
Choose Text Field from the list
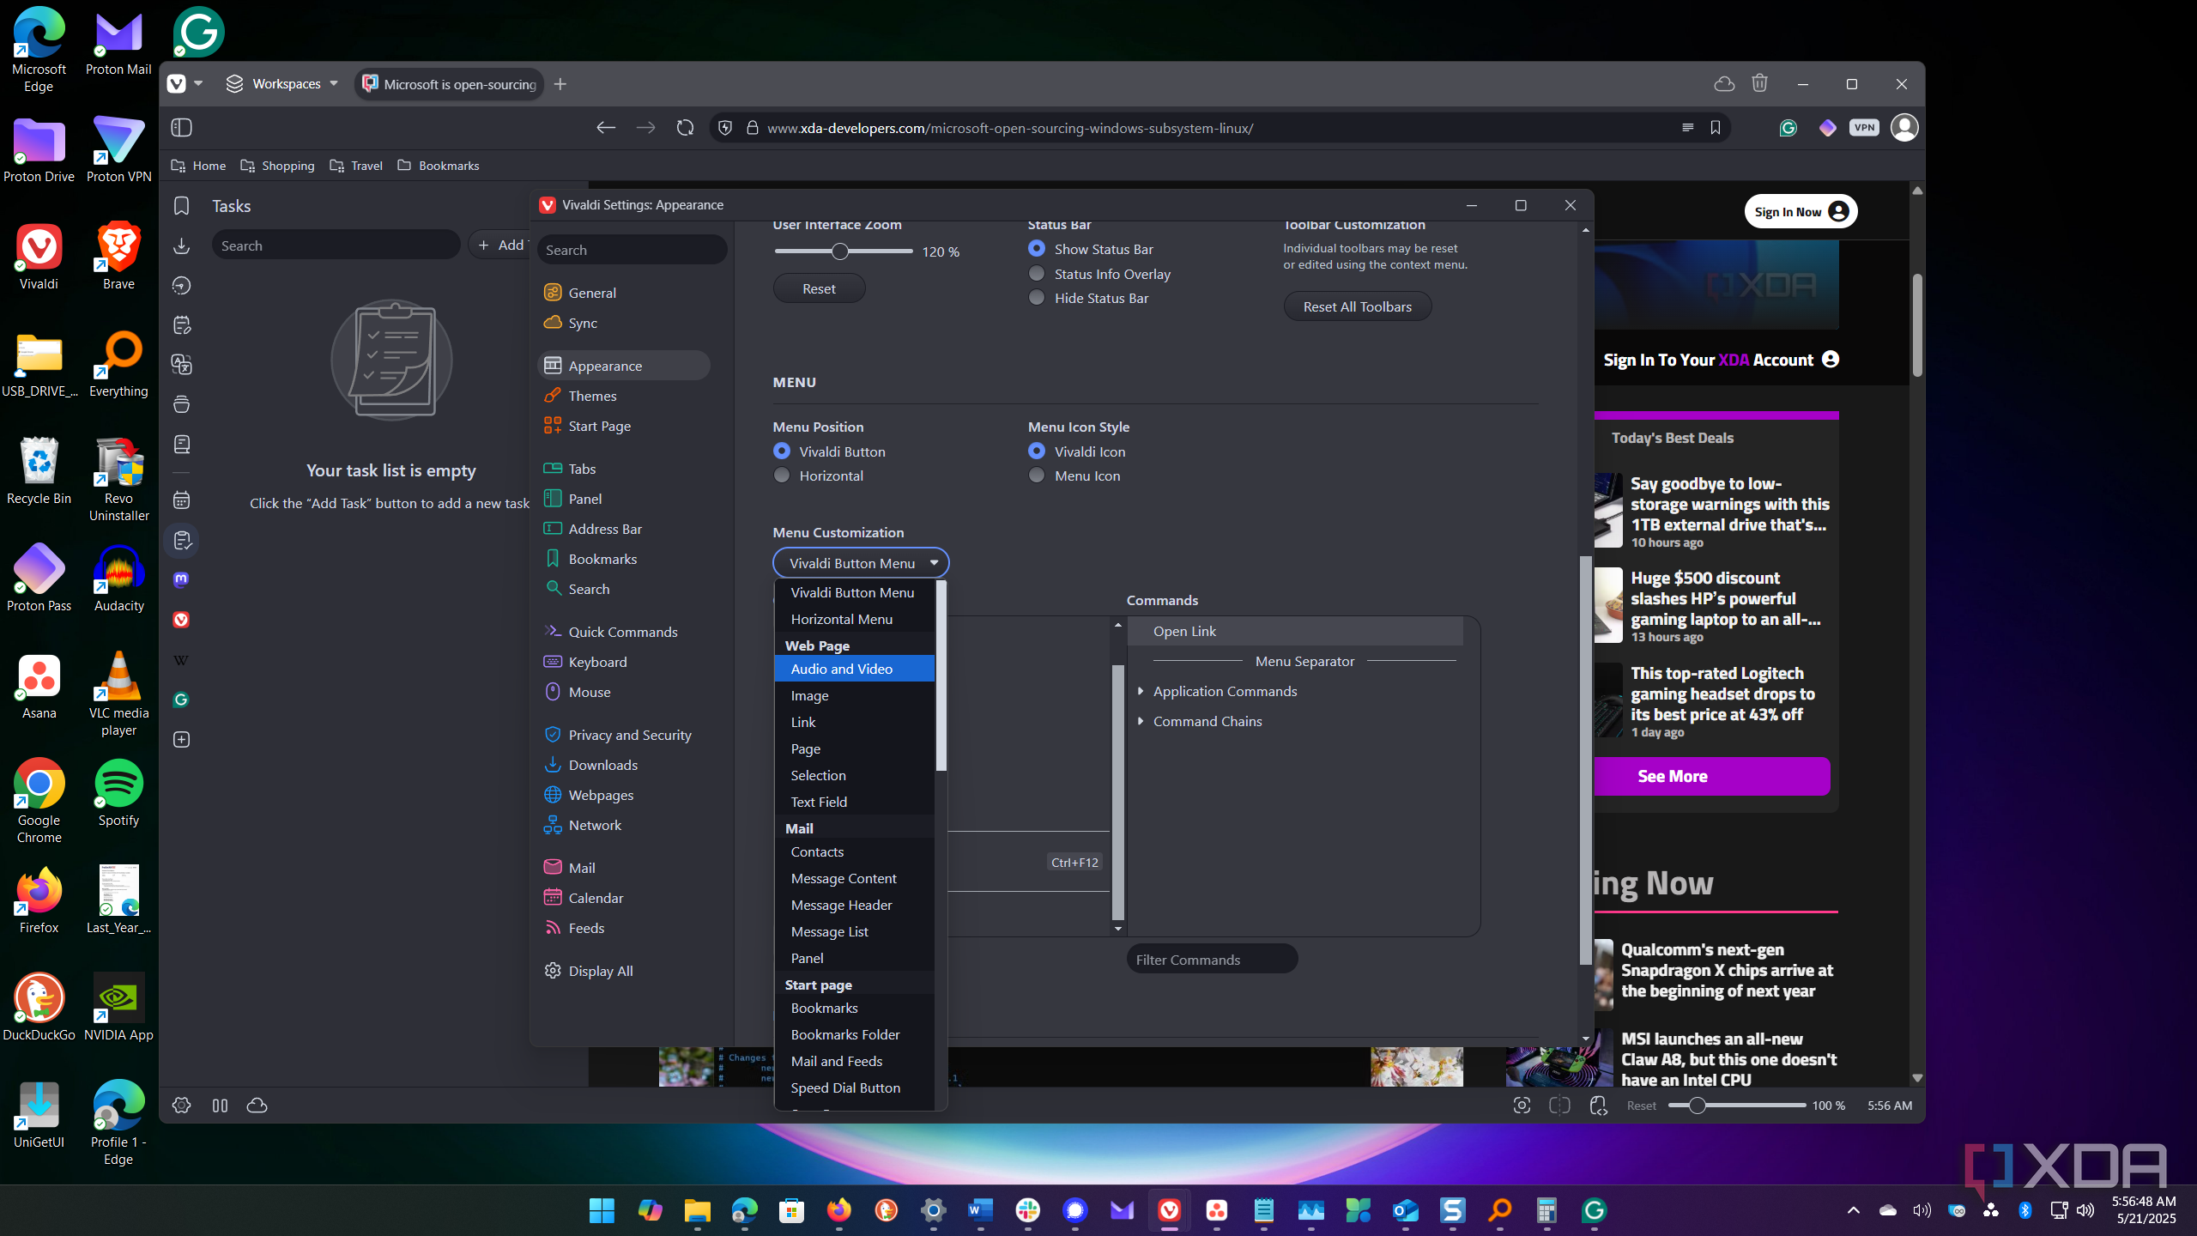point(854,802)
